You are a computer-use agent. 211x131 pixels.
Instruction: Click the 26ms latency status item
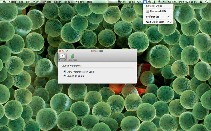click(x=131, y=2)
